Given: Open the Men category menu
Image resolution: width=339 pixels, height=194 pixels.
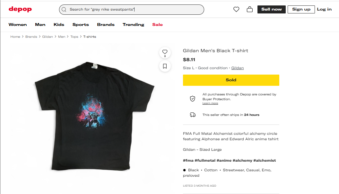Looking at the screenshot, I should (x=40, y=25).
